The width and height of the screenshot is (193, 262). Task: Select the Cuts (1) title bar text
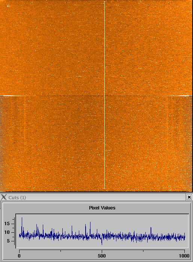tap(17, 197)
